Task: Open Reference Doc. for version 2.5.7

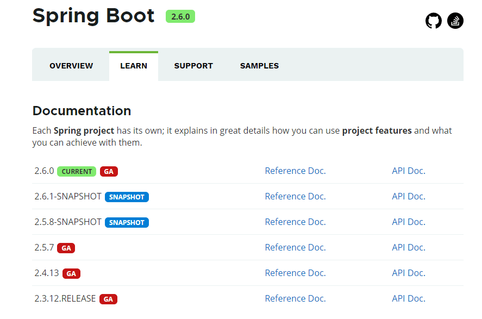Action: click(x=295, y=247)
